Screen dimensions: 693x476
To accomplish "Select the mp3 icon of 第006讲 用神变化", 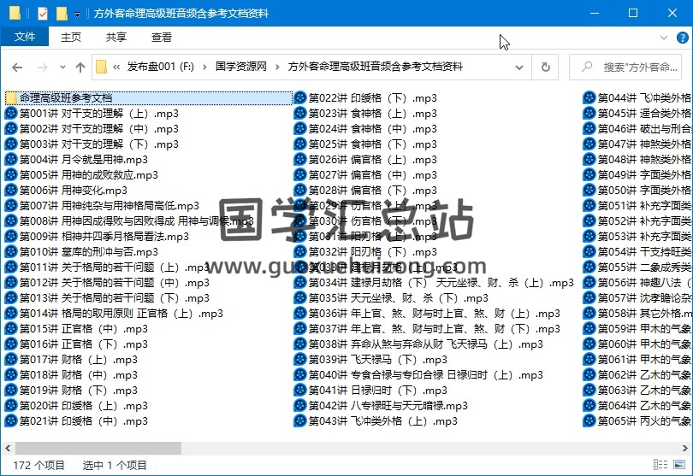I will [x=11, y=191].
